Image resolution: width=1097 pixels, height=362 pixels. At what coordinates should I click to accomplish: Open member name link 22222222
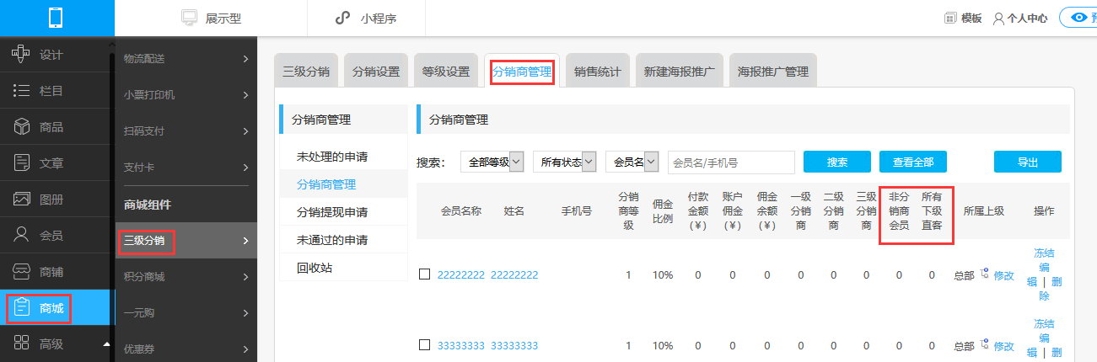tap(460, 274)
